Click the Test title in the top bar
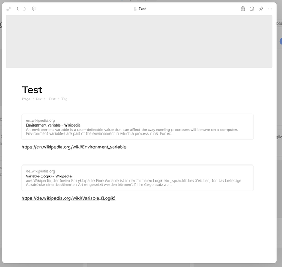Viewport: 282px width, 267px height. point(142,9)
